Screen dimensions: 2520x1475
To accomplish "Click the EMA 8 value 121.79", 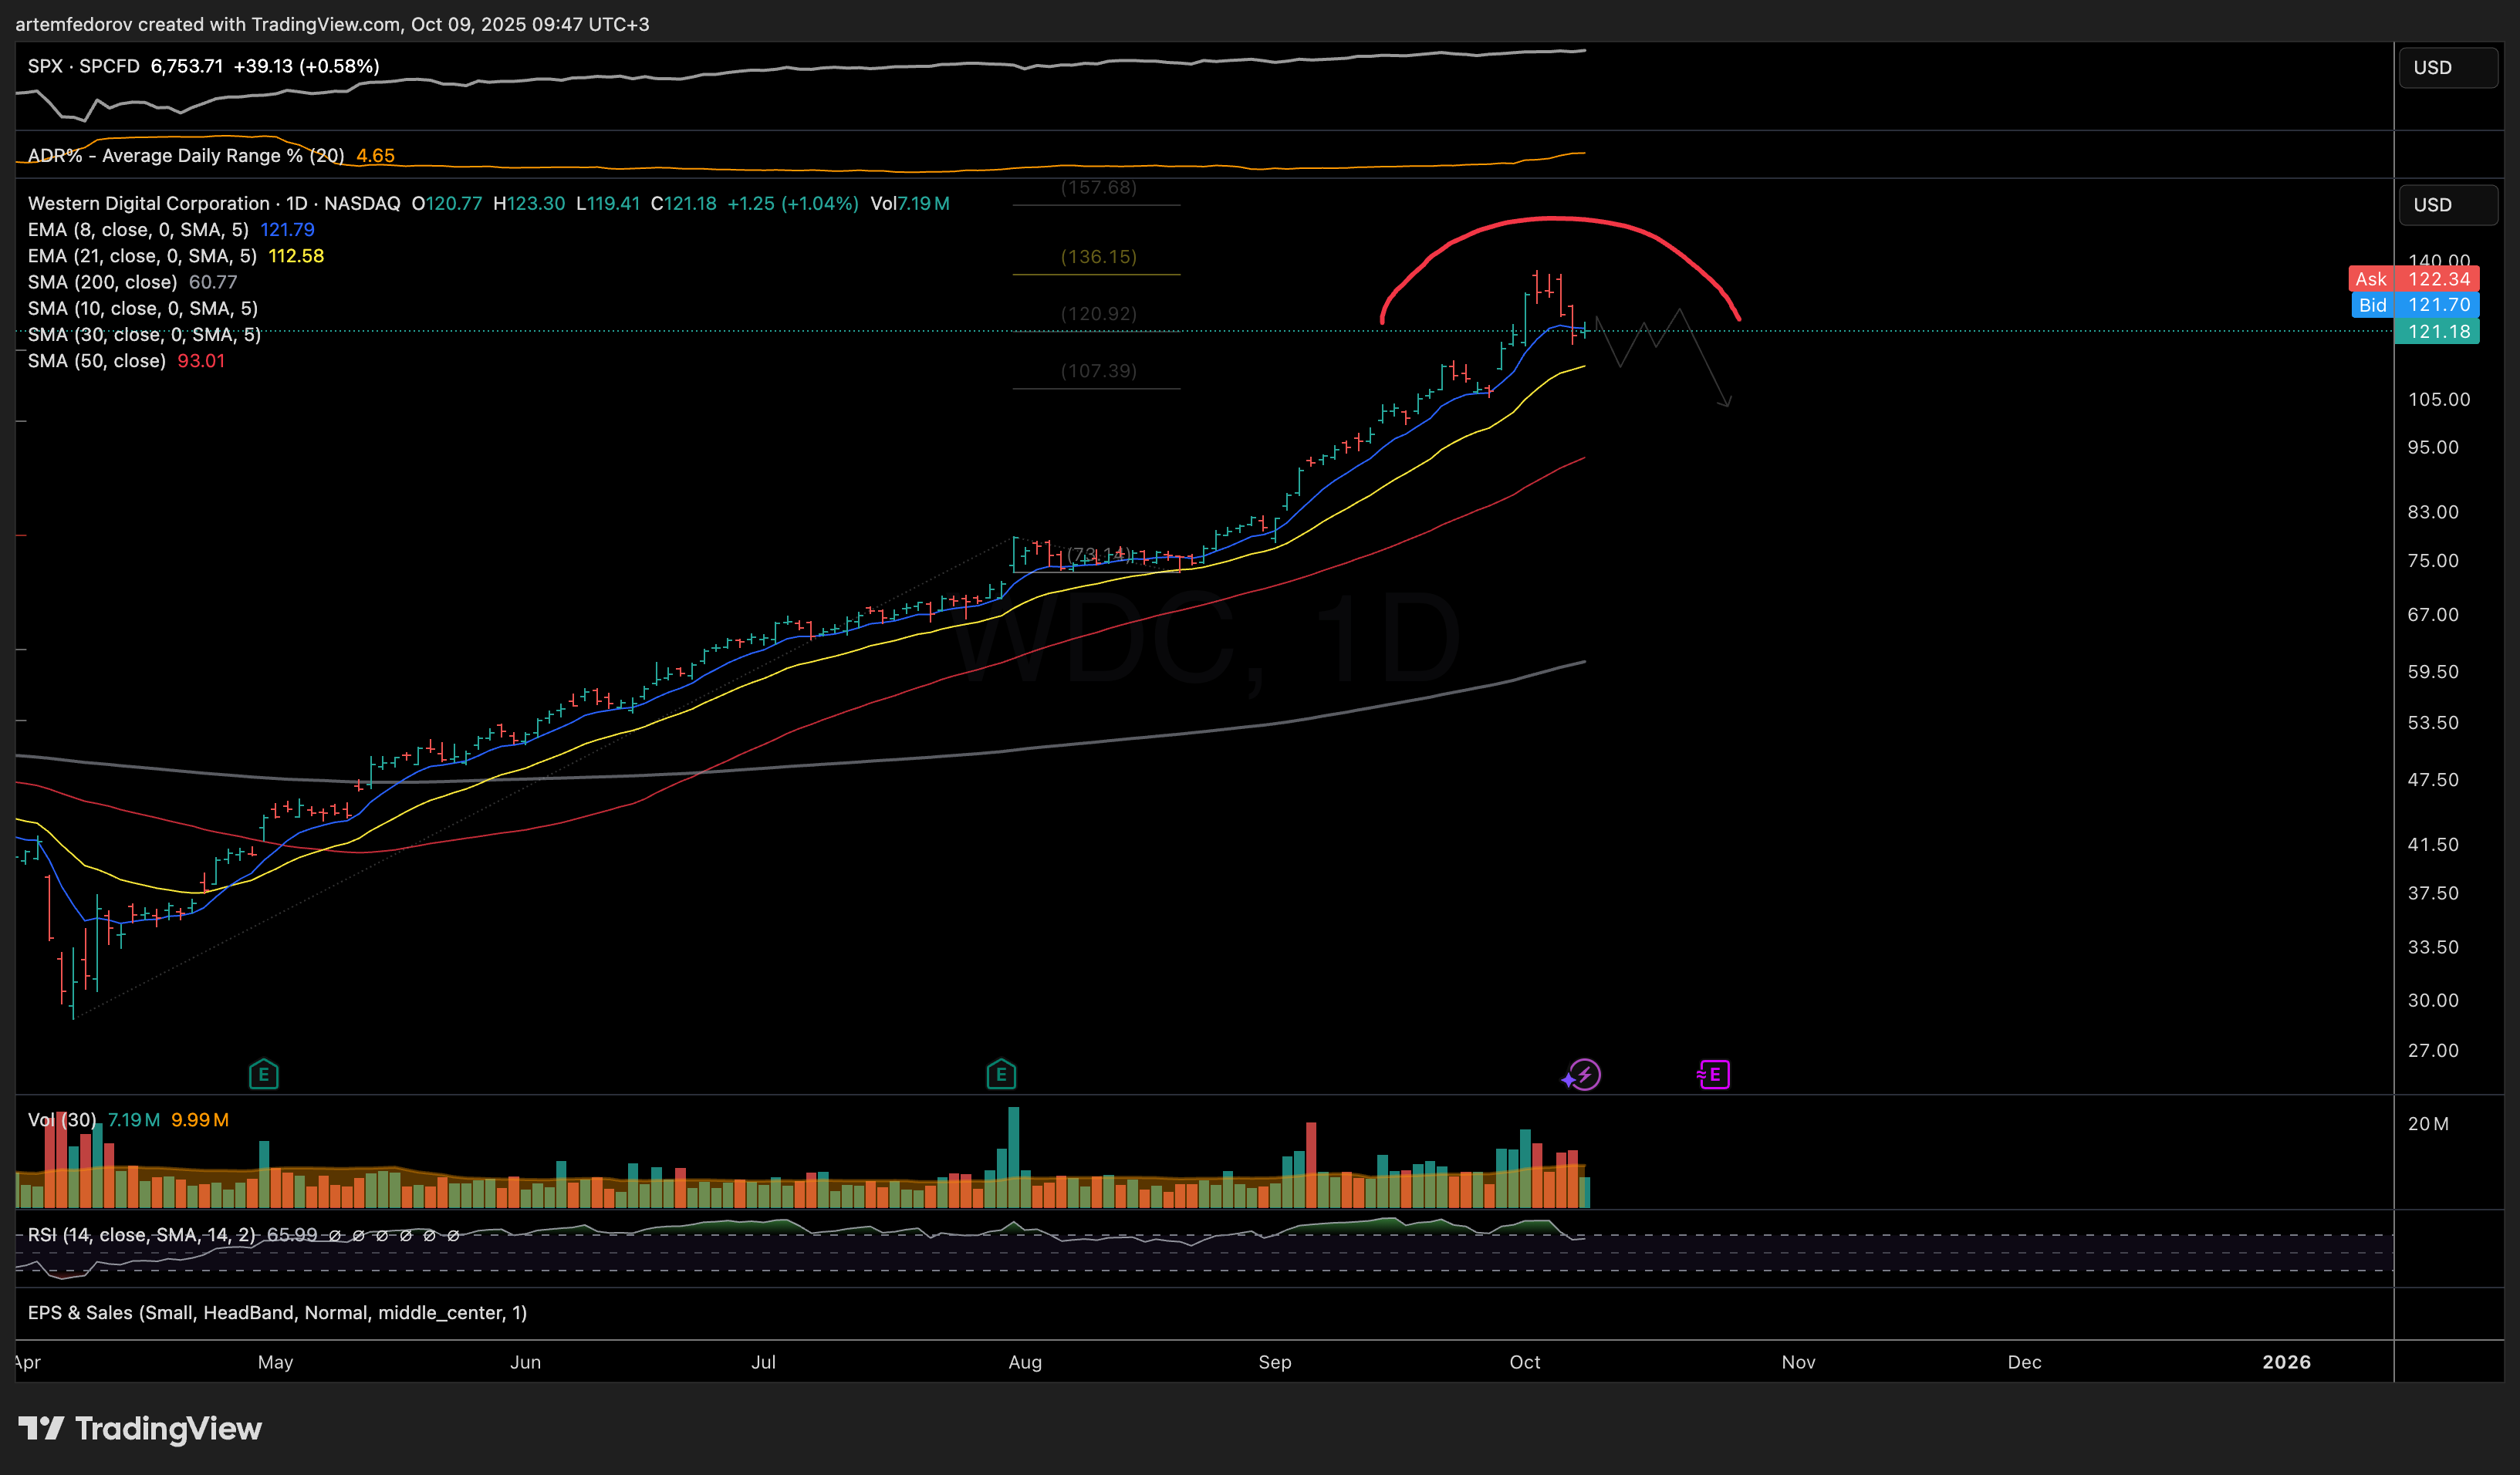I will coord(287,230).
